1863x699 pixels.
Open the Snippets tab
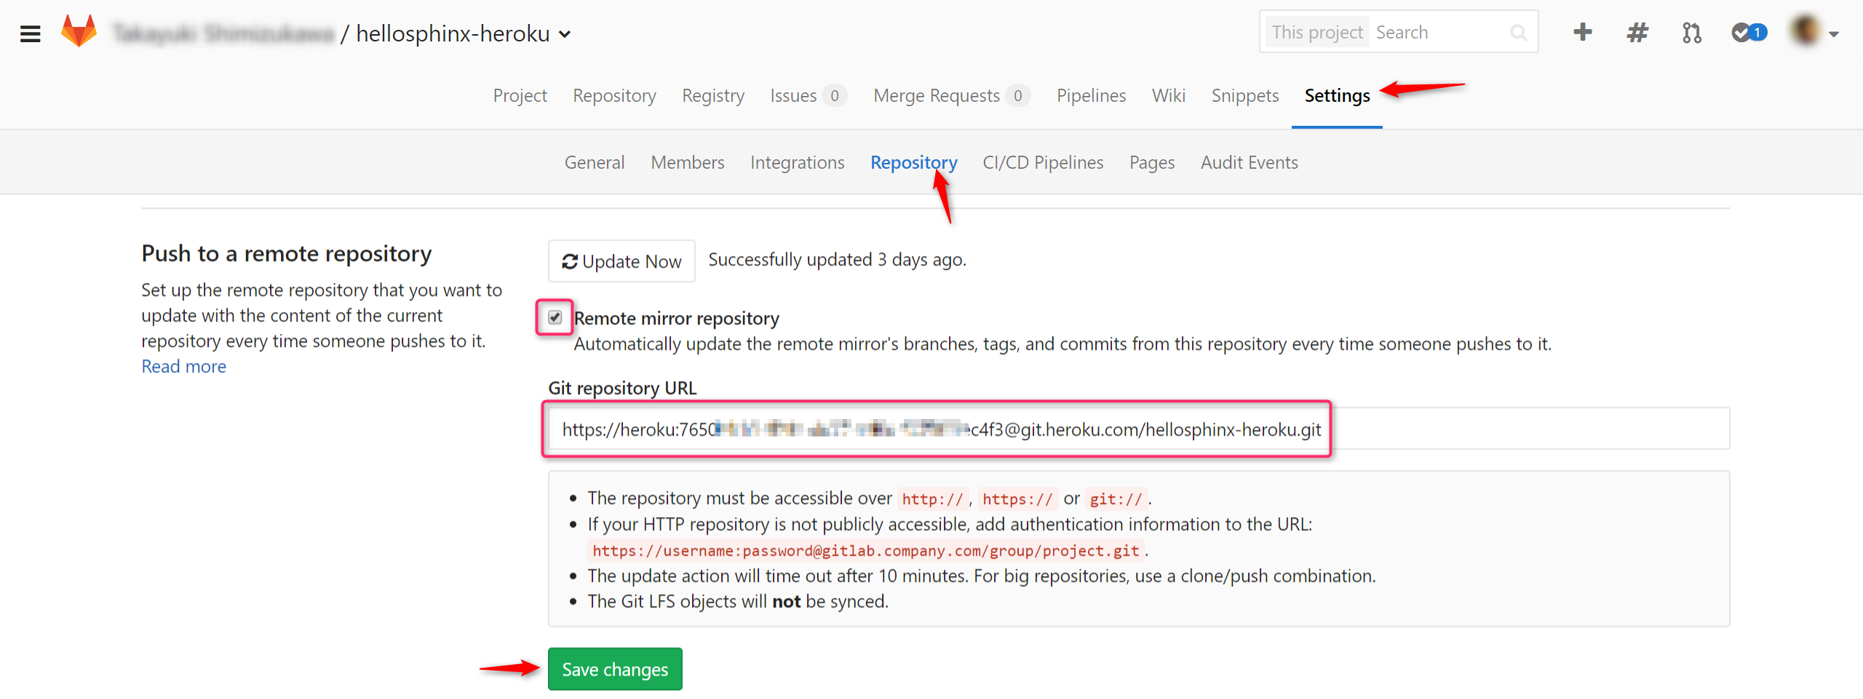click(1244, 96)
